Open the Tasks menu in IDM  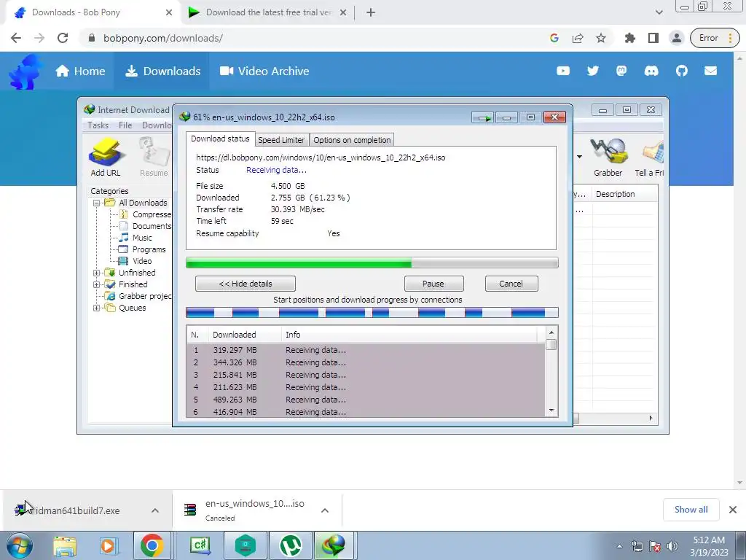(98, 125)
